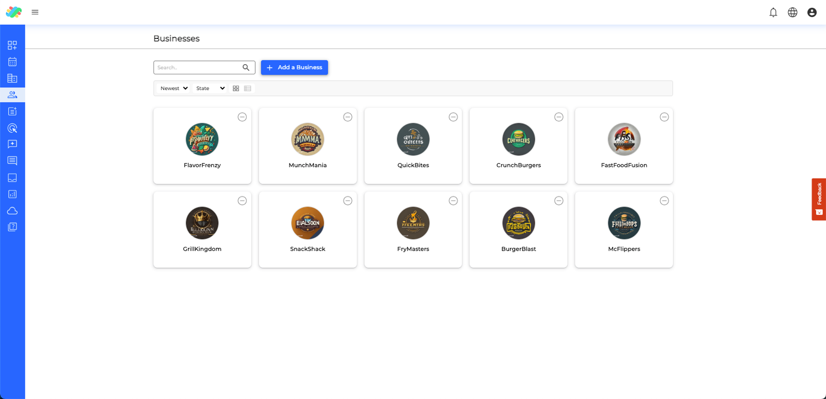This screenshot has width=826, height=399.
Task: Open the State filter dropdown
Action: 210,88
